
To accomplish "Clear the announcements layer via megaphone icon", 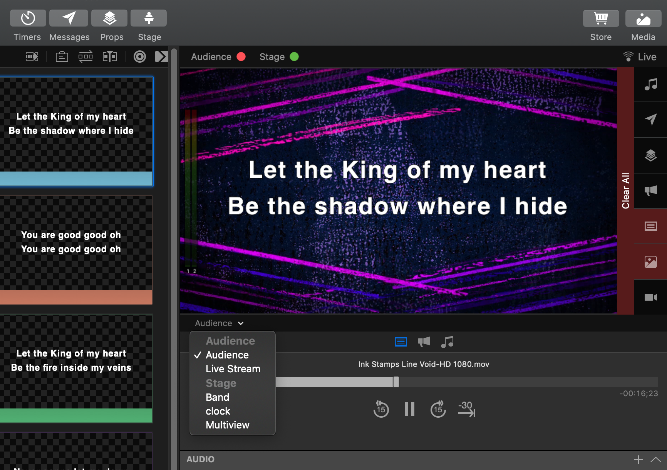I will (651, 190).
